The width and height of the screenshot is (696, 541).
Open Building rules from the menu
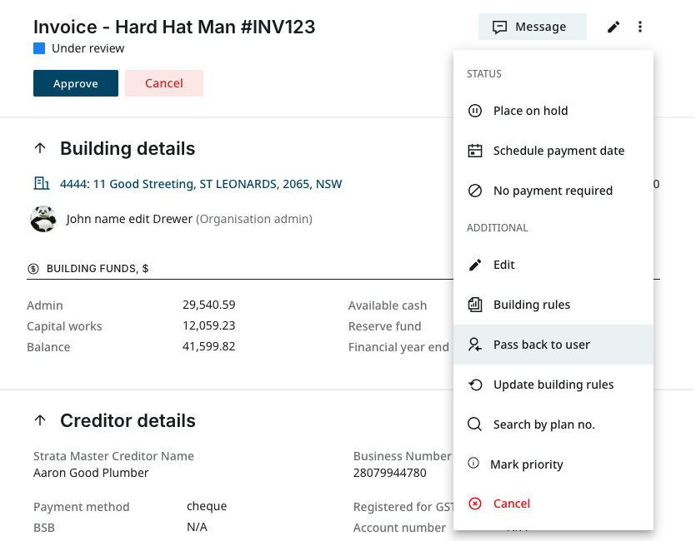tap(531, 305)
